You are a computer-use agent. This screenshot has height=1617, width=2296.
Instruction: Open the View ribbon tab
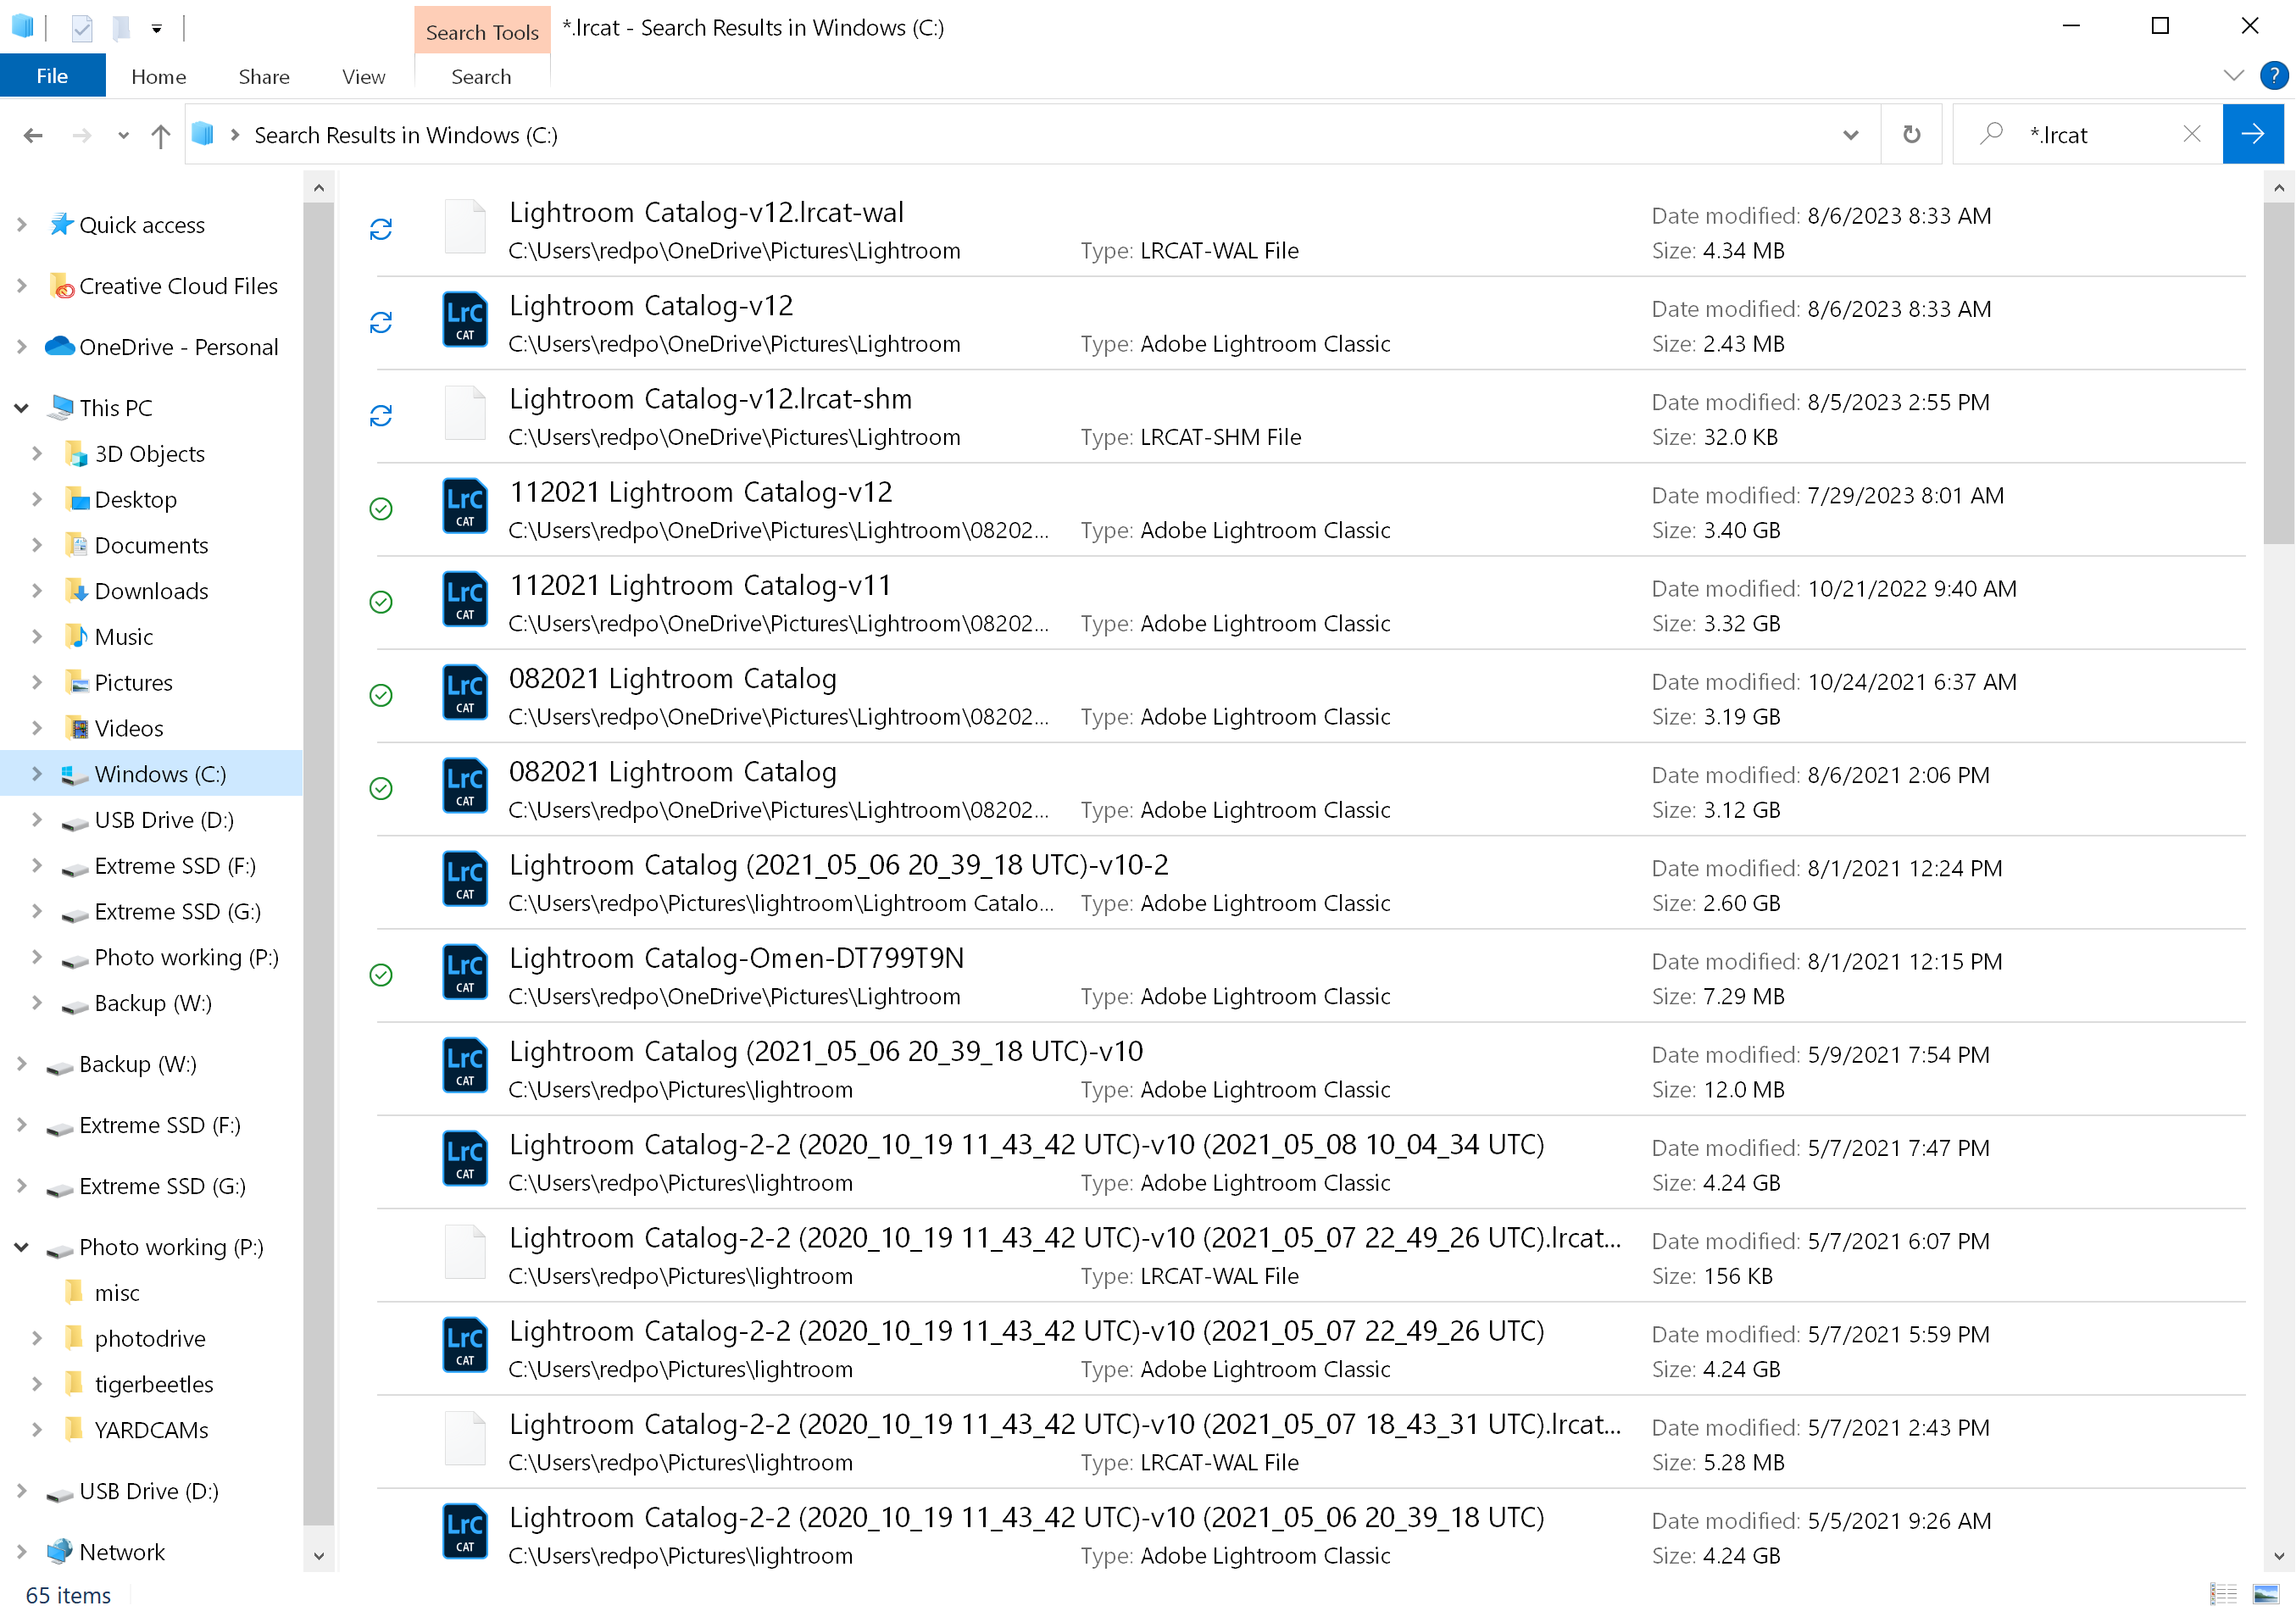(x=363, y=77)
